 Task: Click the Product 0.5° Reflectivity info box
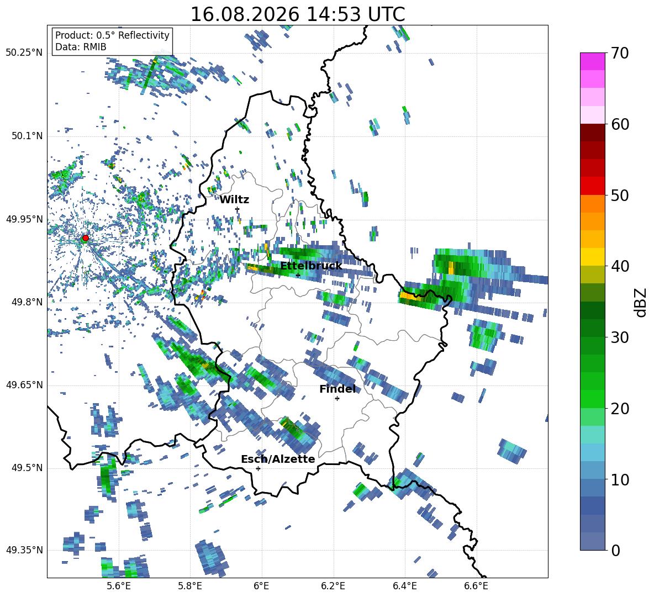click(112, 41)
